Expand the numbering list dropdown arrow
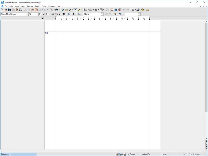Viewport: 208px width, 156px height. [88, 10]
